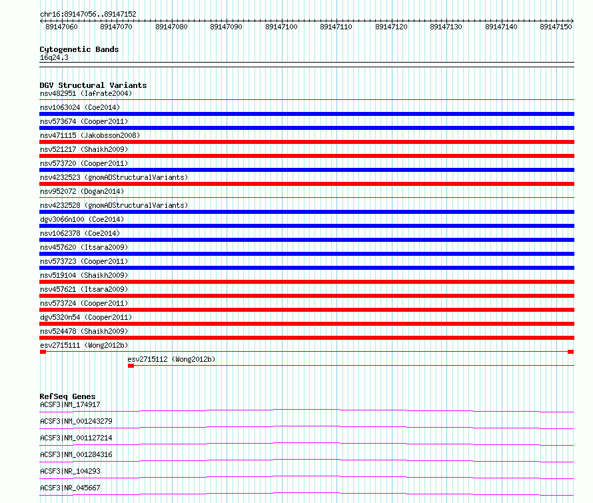The image size is (593, 503).
Task: Select blue bar under nsv573720 (Cooper2011)
Action: pos(306,170)
